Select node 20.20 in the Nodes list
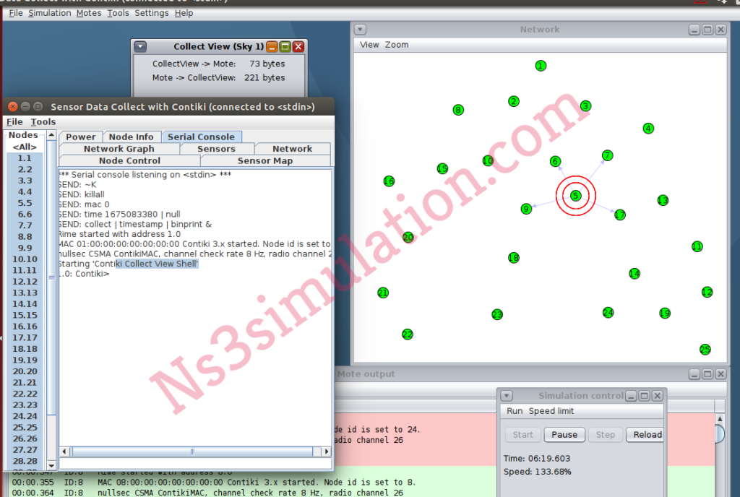This screenshot has width=740, height=497. click(25, 371)
